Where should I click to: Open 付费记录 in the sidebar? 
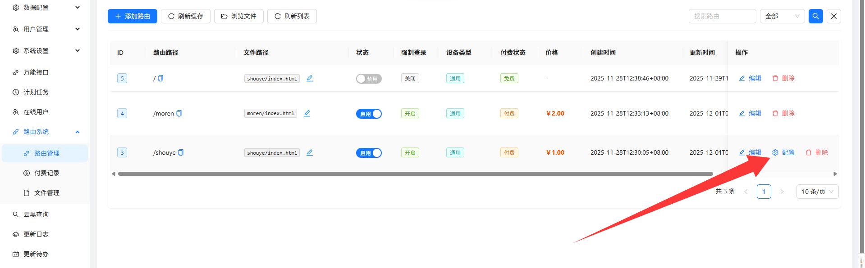pyautogui.click(x=47, y=173)
